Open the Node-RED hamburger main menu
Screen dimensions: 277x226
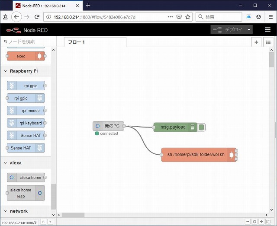coord(267,30)
